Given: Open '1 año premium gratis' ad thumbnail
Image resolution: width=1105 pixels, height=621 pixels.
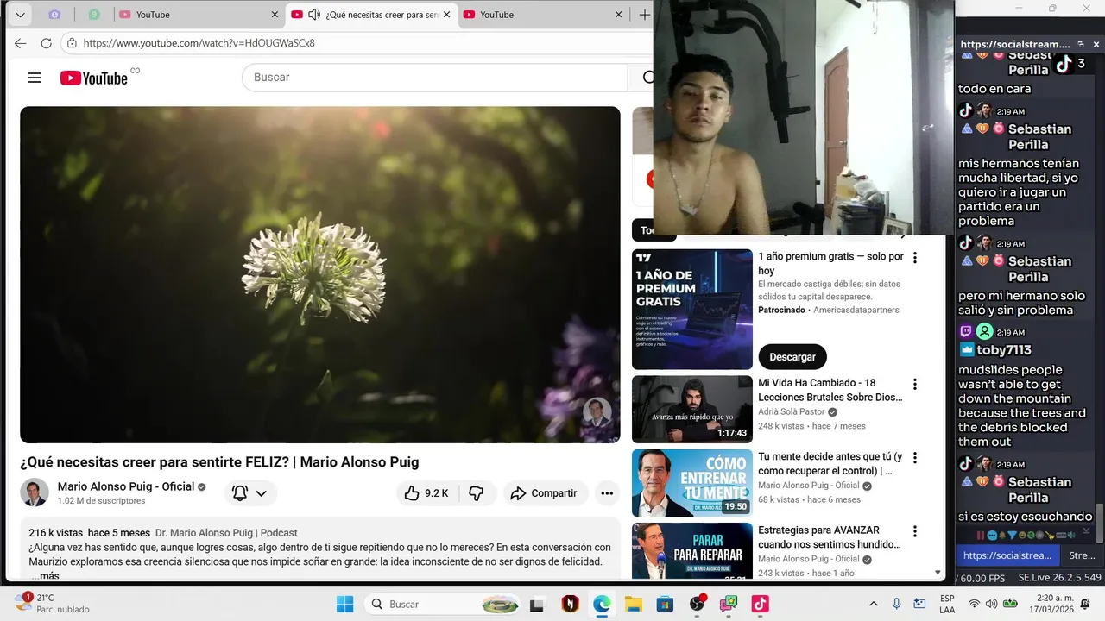Looking at the screenshot, I should 692,310.
